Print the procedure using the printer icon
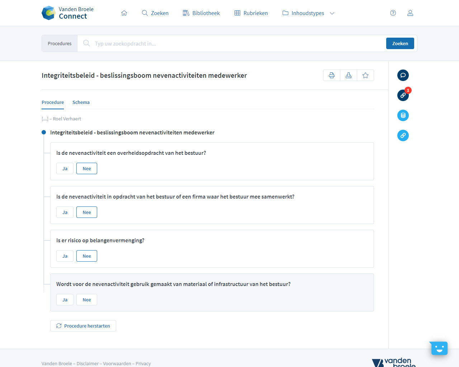Screen dimensions: 459x367 (331, 75)
